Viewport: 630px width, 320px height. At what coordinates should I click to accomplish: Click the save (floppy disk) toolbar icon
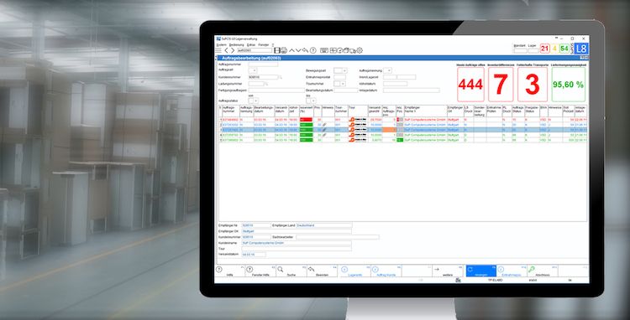[277, 50]
